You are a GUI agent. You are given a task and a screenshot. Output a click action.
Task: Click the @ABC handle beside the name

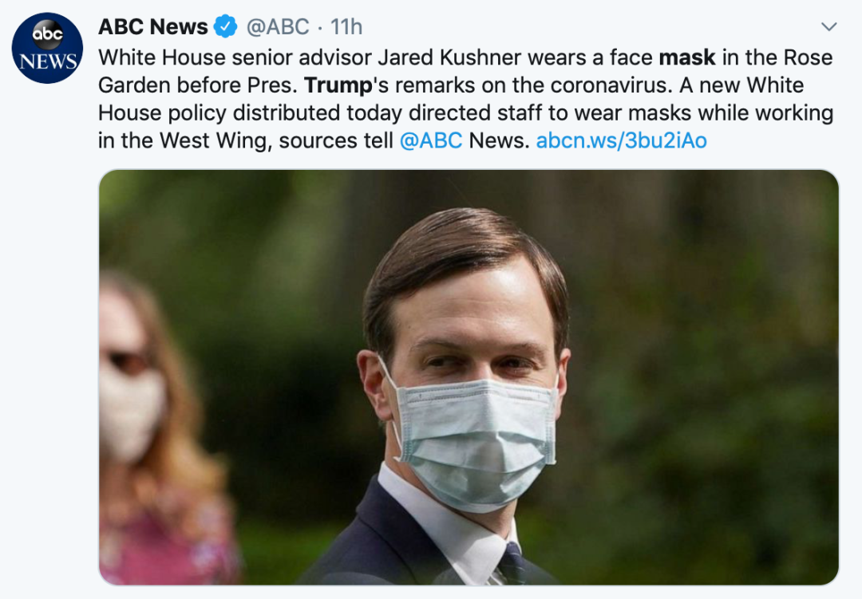277,27
